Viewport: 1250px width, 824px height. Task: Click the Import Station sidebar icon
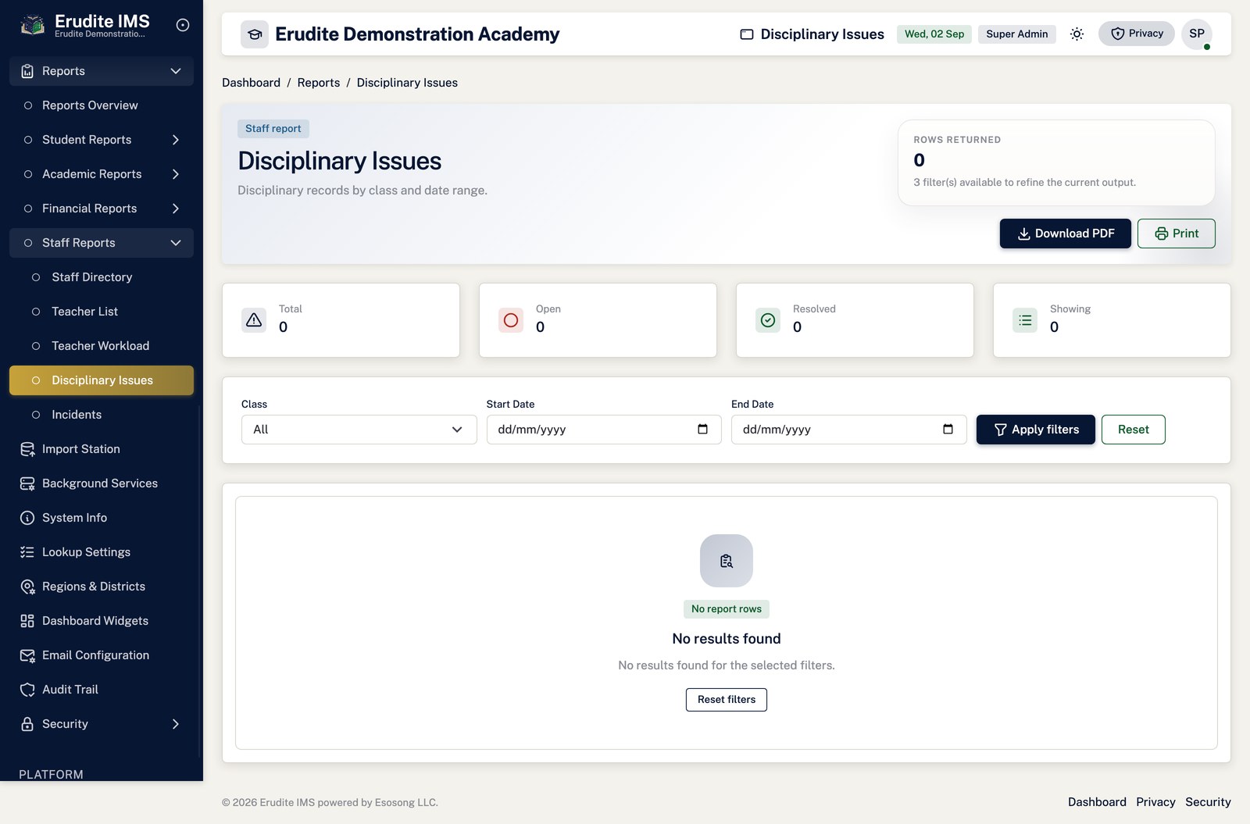(27, 449)
